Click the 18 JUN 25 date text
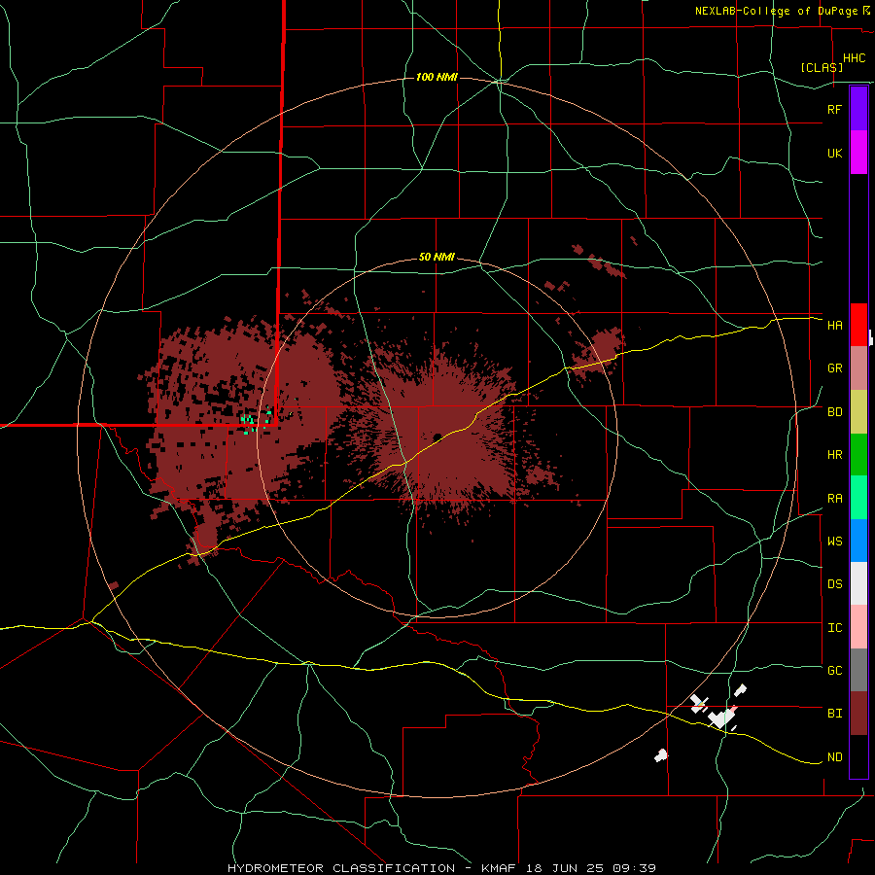Viewport: 875px width, 875px height. click(564, 868)
